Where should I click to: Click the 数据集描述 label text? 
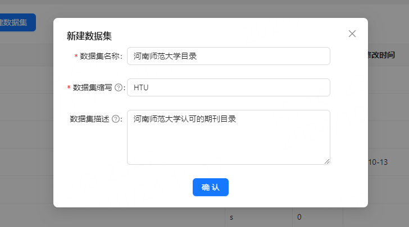(90, 119)
